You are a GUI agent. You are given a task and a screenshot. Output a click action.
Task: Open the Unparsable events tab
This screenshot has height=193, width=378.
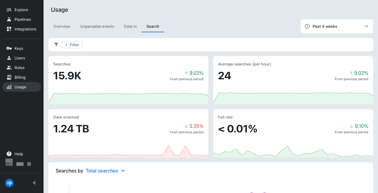97,26
